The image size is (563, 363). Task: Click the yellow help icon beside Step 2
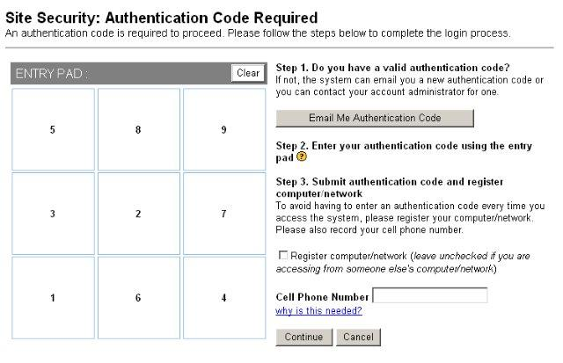pyautogui.click(x=302, y=156)
